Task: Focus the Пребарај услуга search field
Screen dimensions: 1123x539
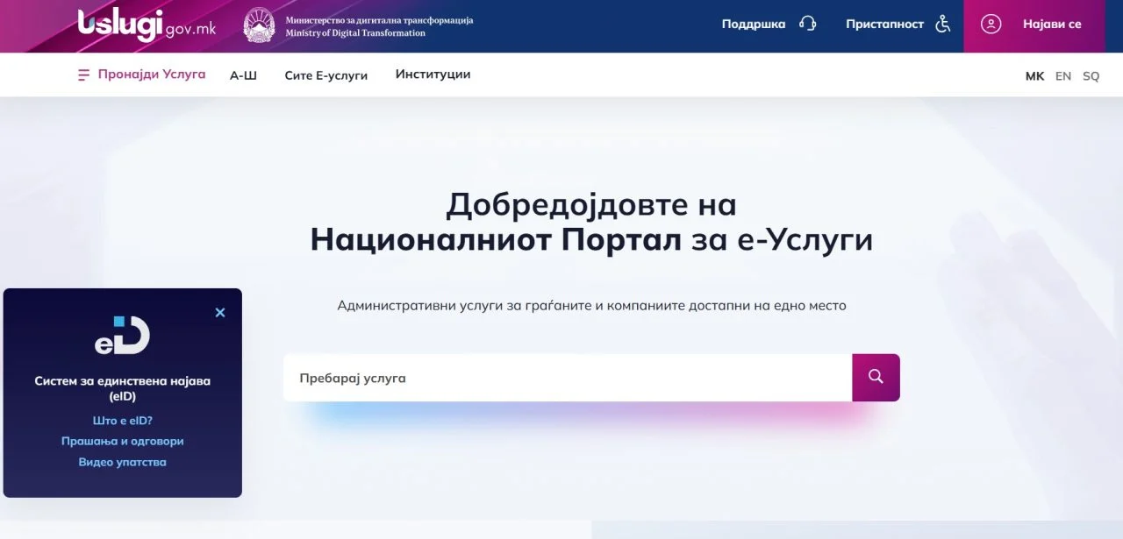Action: click(x=567, y=378)
